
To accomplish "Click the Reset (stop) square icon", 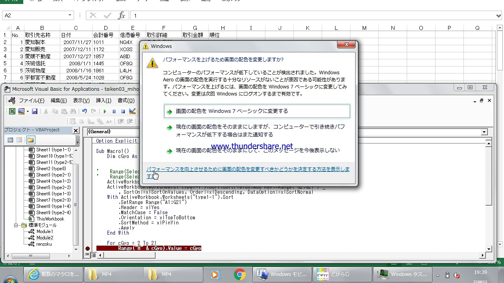I will point(123,111).
